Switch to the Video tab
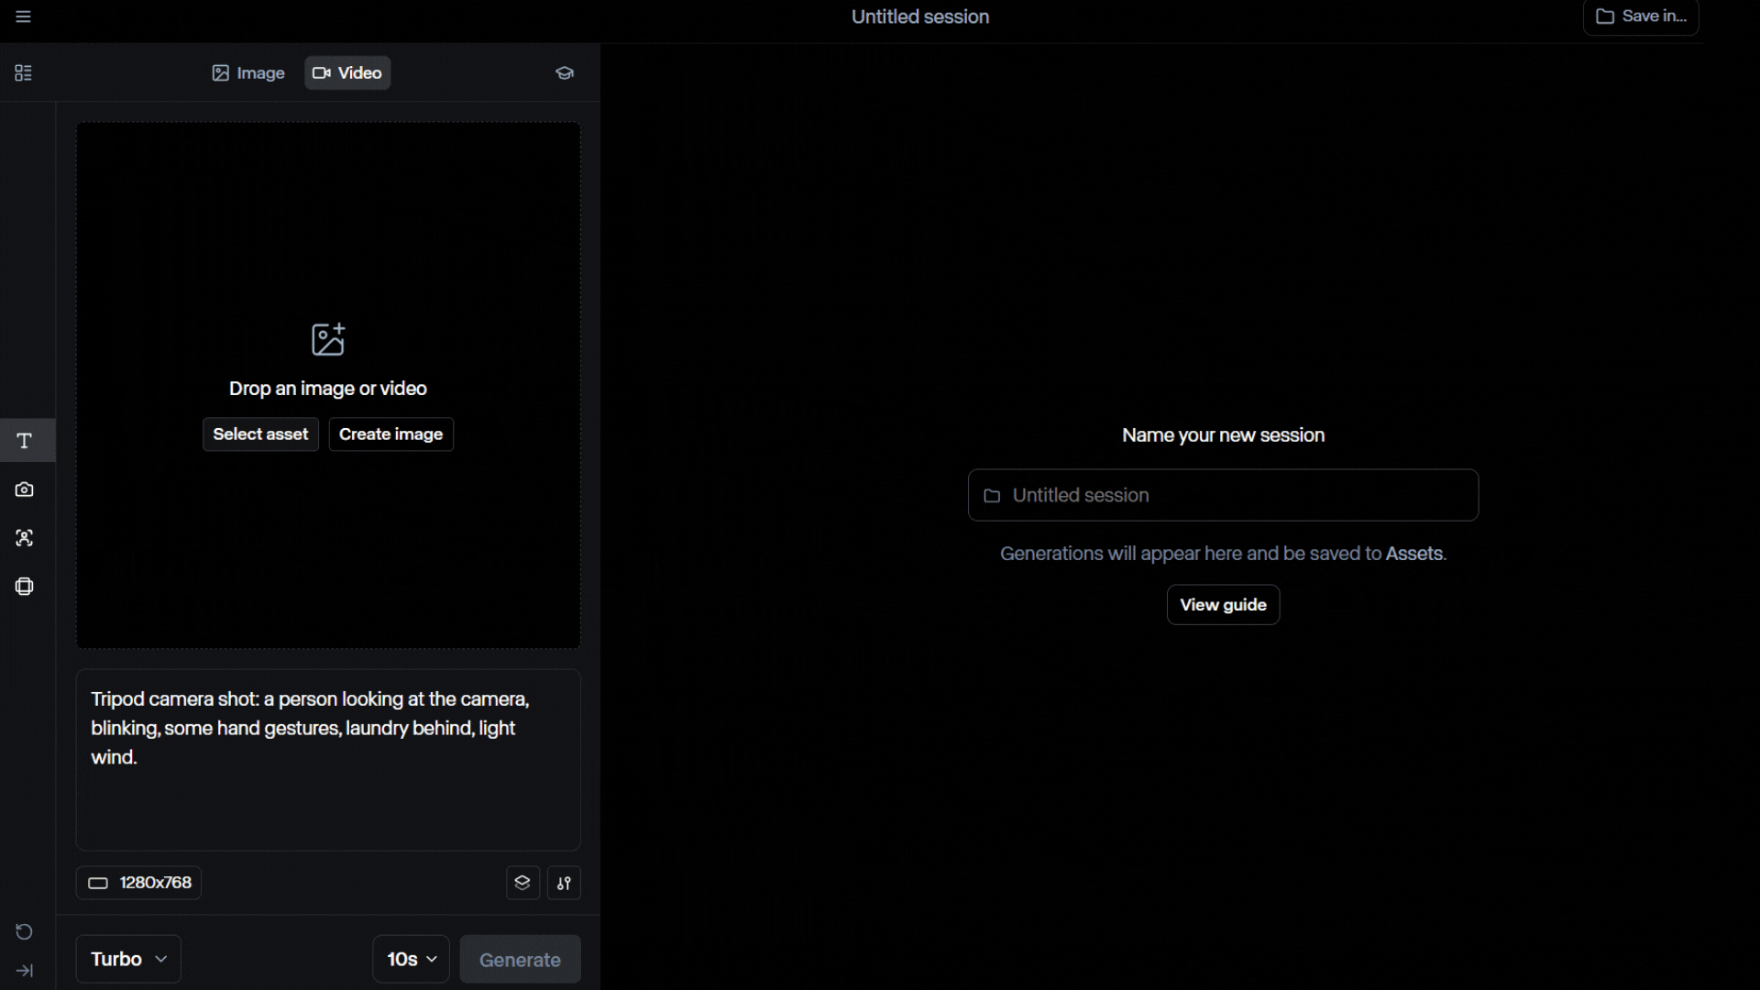1760x990 pixels. [x=347, y=73]
